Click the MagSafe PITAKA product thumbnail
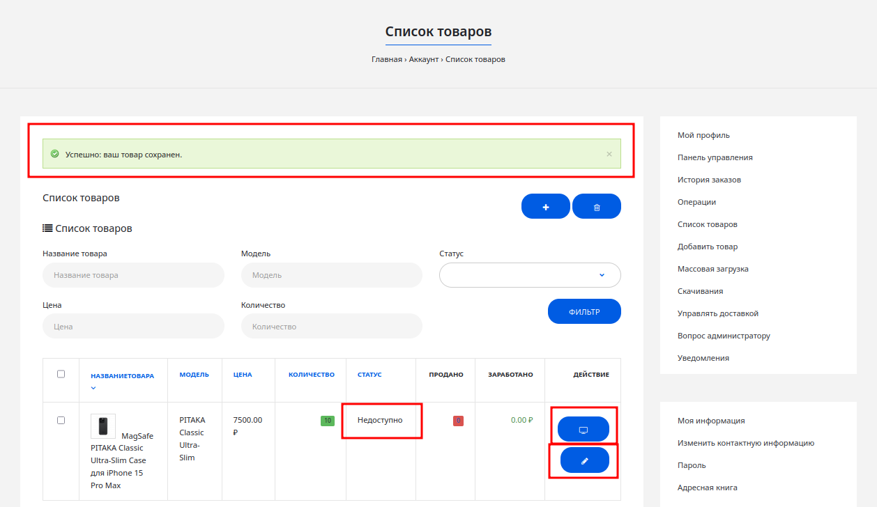The height and width of the screenshot is (507, 877). click(103, 426)
